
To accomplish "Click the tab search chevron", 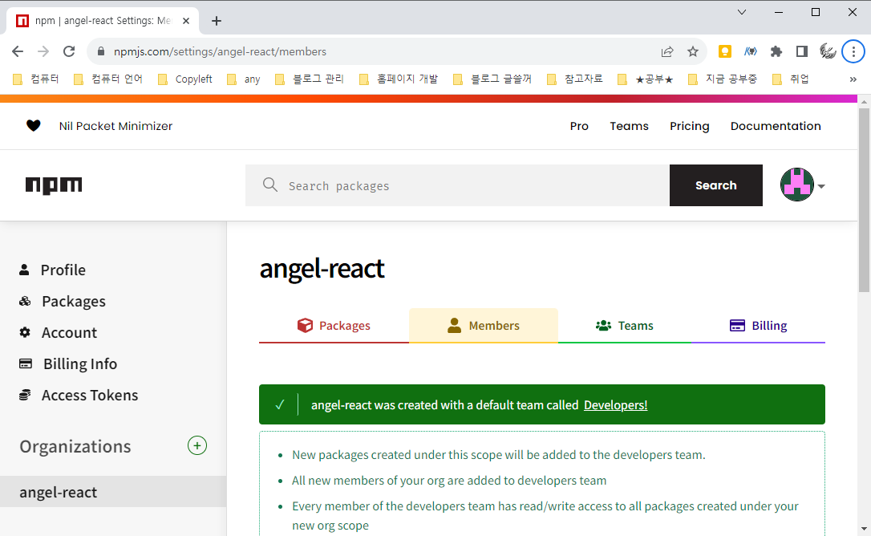I will pos(742,12).
